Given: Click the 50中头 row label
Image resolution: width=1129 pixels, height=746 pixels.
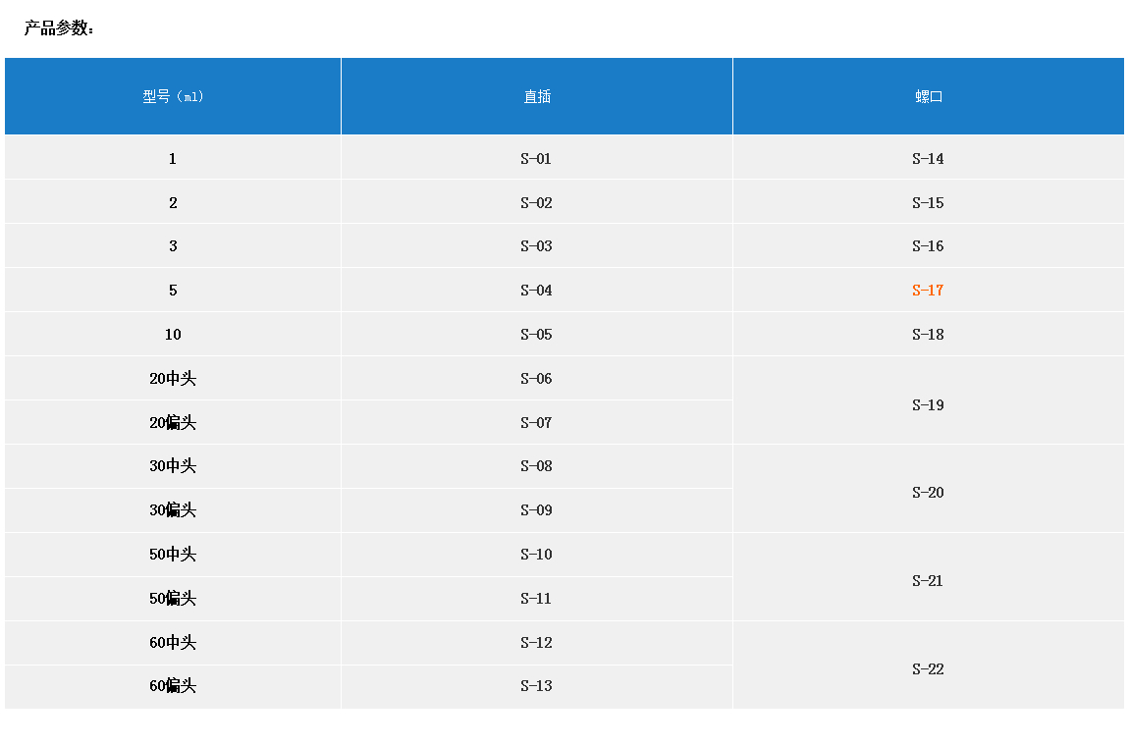Looking at the screenshot, I should 173,555.
